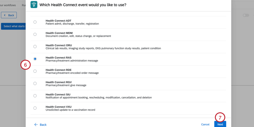Click the Select what starts button
Viewport: 254px width, 127px height.
click(13, 26)
